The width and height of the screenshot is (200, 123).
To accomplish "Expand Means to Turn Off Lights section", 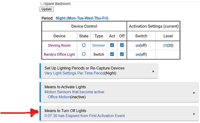I will (x=194, y=114).
